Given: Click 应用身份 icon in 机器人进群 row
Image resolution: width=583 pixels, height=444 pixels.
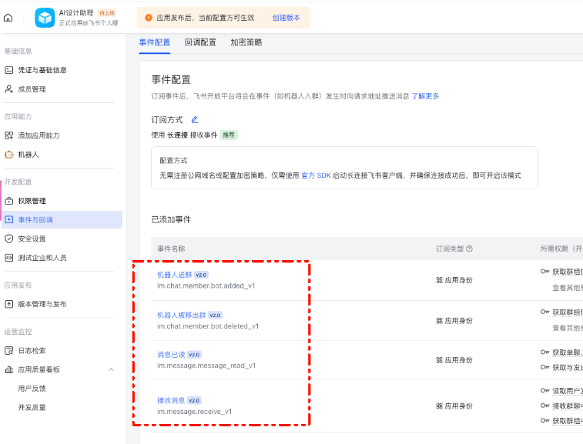Looking at the screenshot, I should (x=440, y=280).
